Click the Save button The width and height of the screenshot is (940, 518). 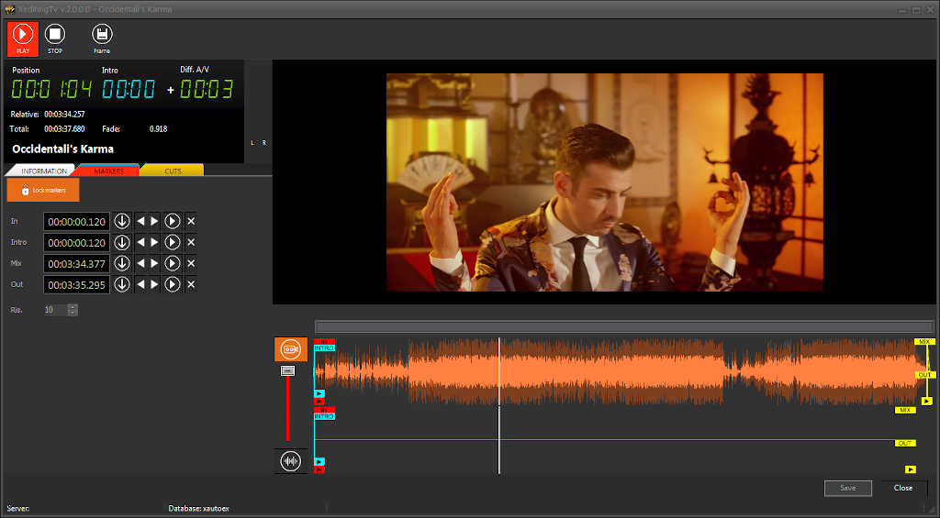coord(847,488)
